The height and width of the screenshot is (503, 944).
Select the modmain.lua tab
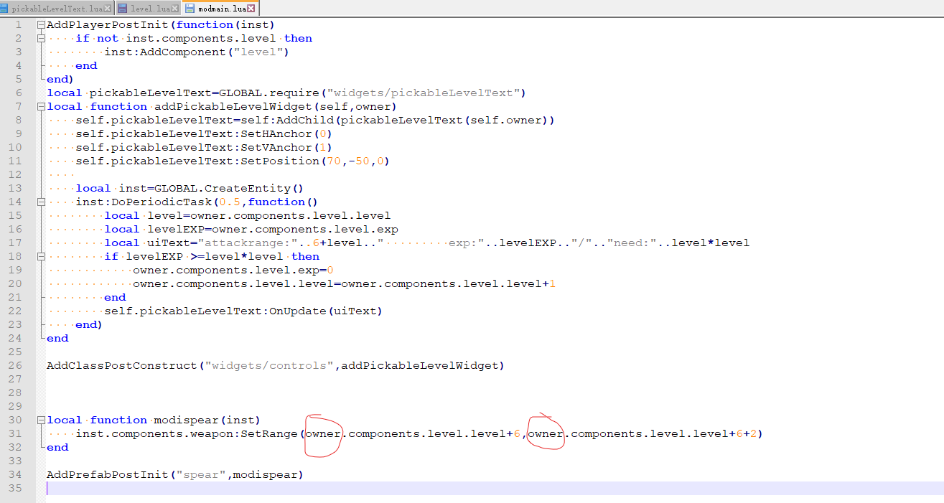coord(221,9)
